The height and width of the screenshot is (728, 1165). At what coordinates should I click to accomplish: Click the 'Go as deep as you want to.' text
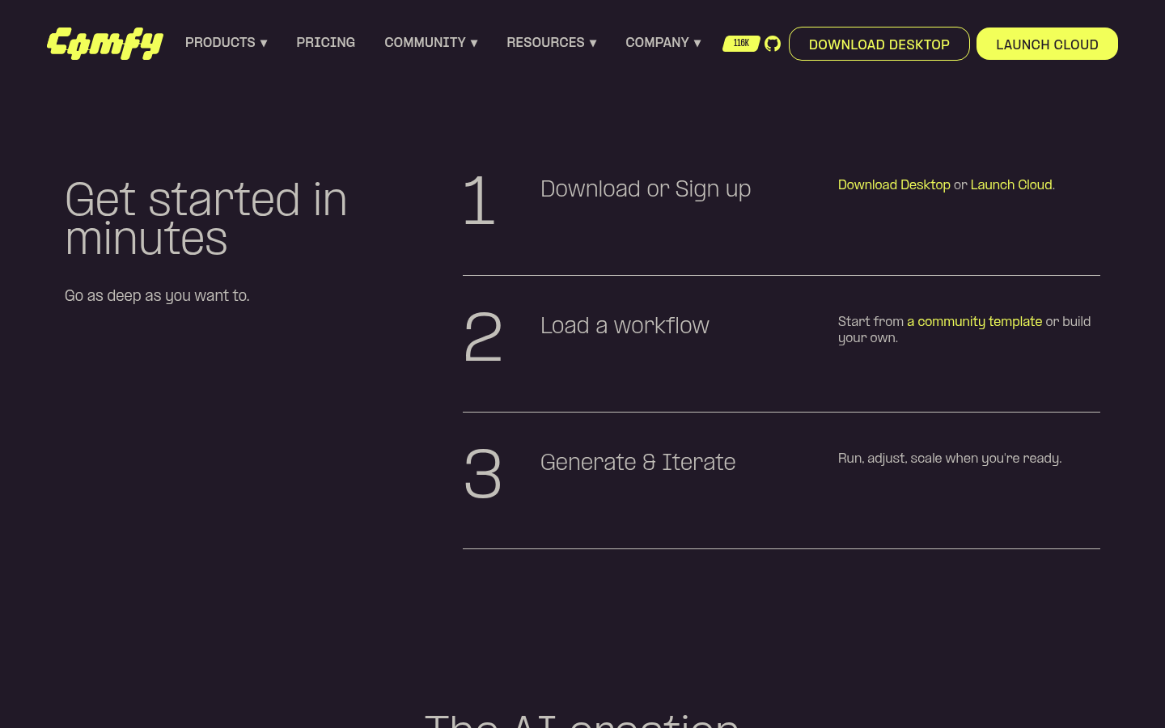point(157,296)
